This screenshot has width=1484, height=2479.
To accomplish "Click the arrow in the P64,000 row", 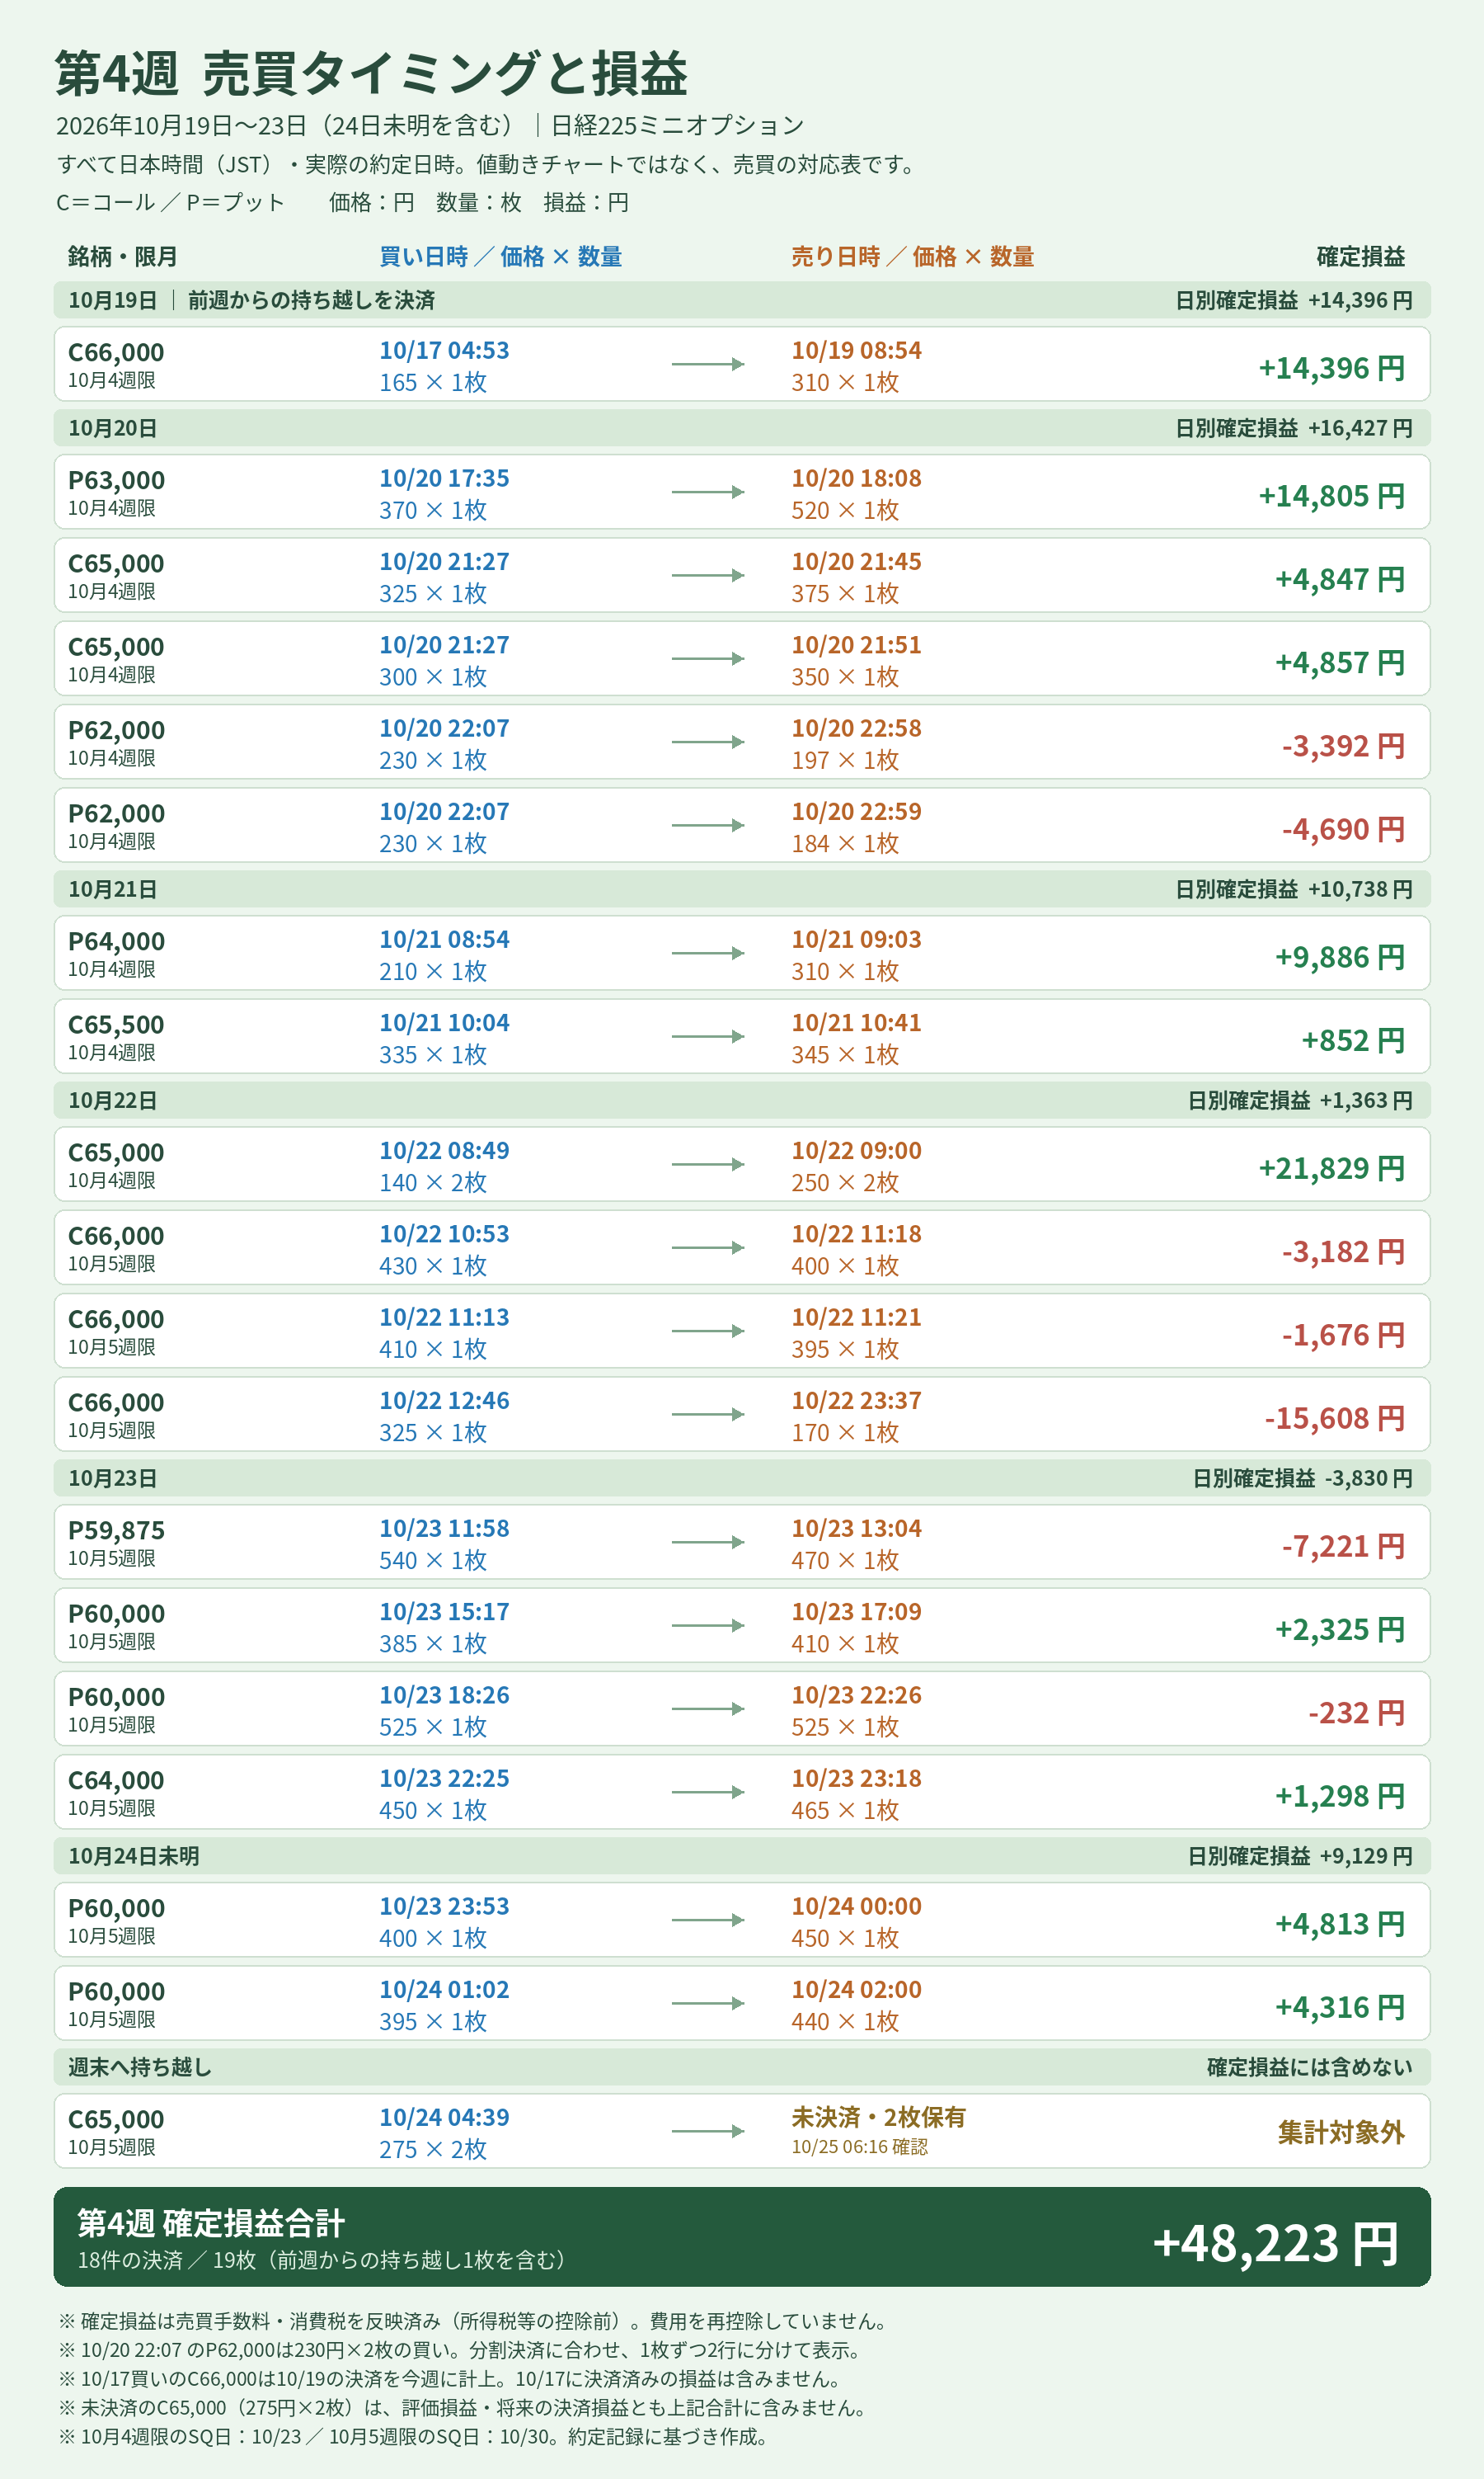I will pos(708,954).
